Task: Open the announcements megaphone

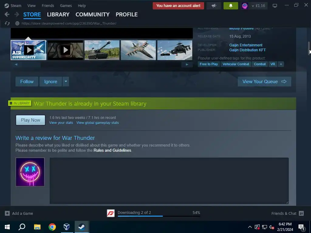Action: (x=214, y=5)
